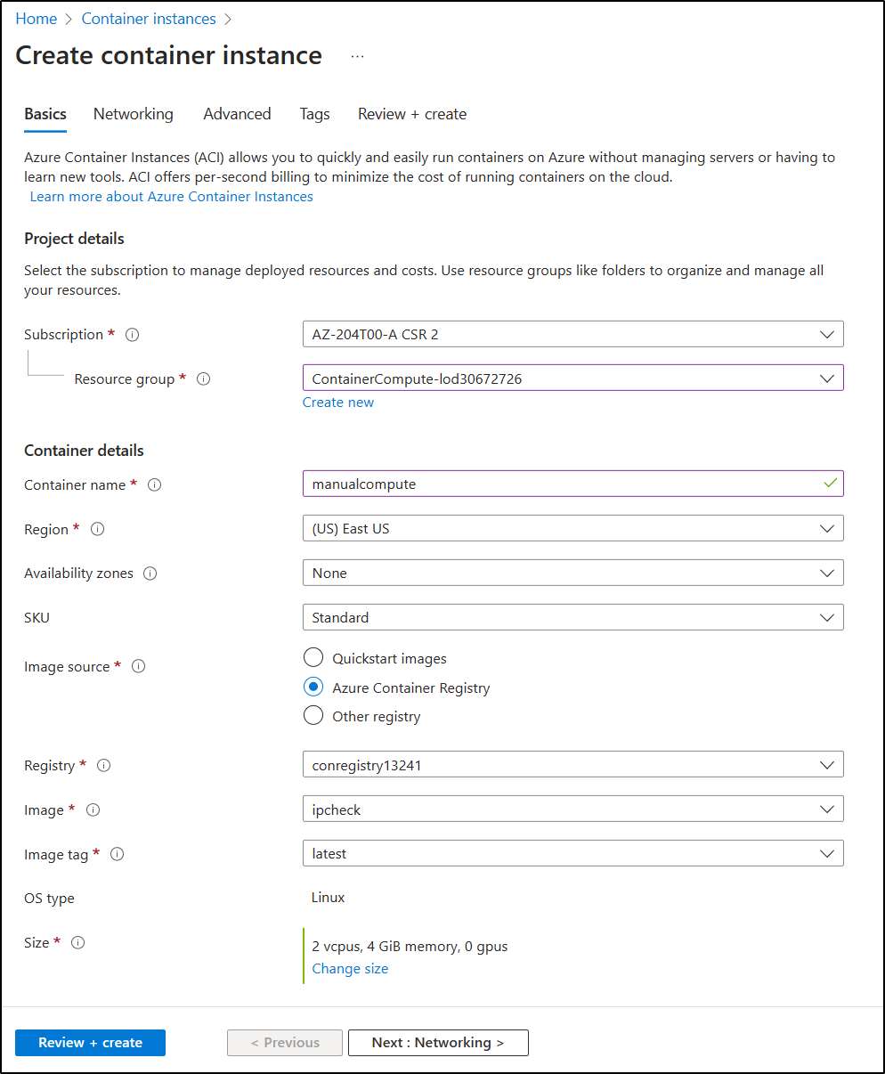Click the Availability zones info icon
Screen dimensions: 885x1074
click(x=151, y=574)
